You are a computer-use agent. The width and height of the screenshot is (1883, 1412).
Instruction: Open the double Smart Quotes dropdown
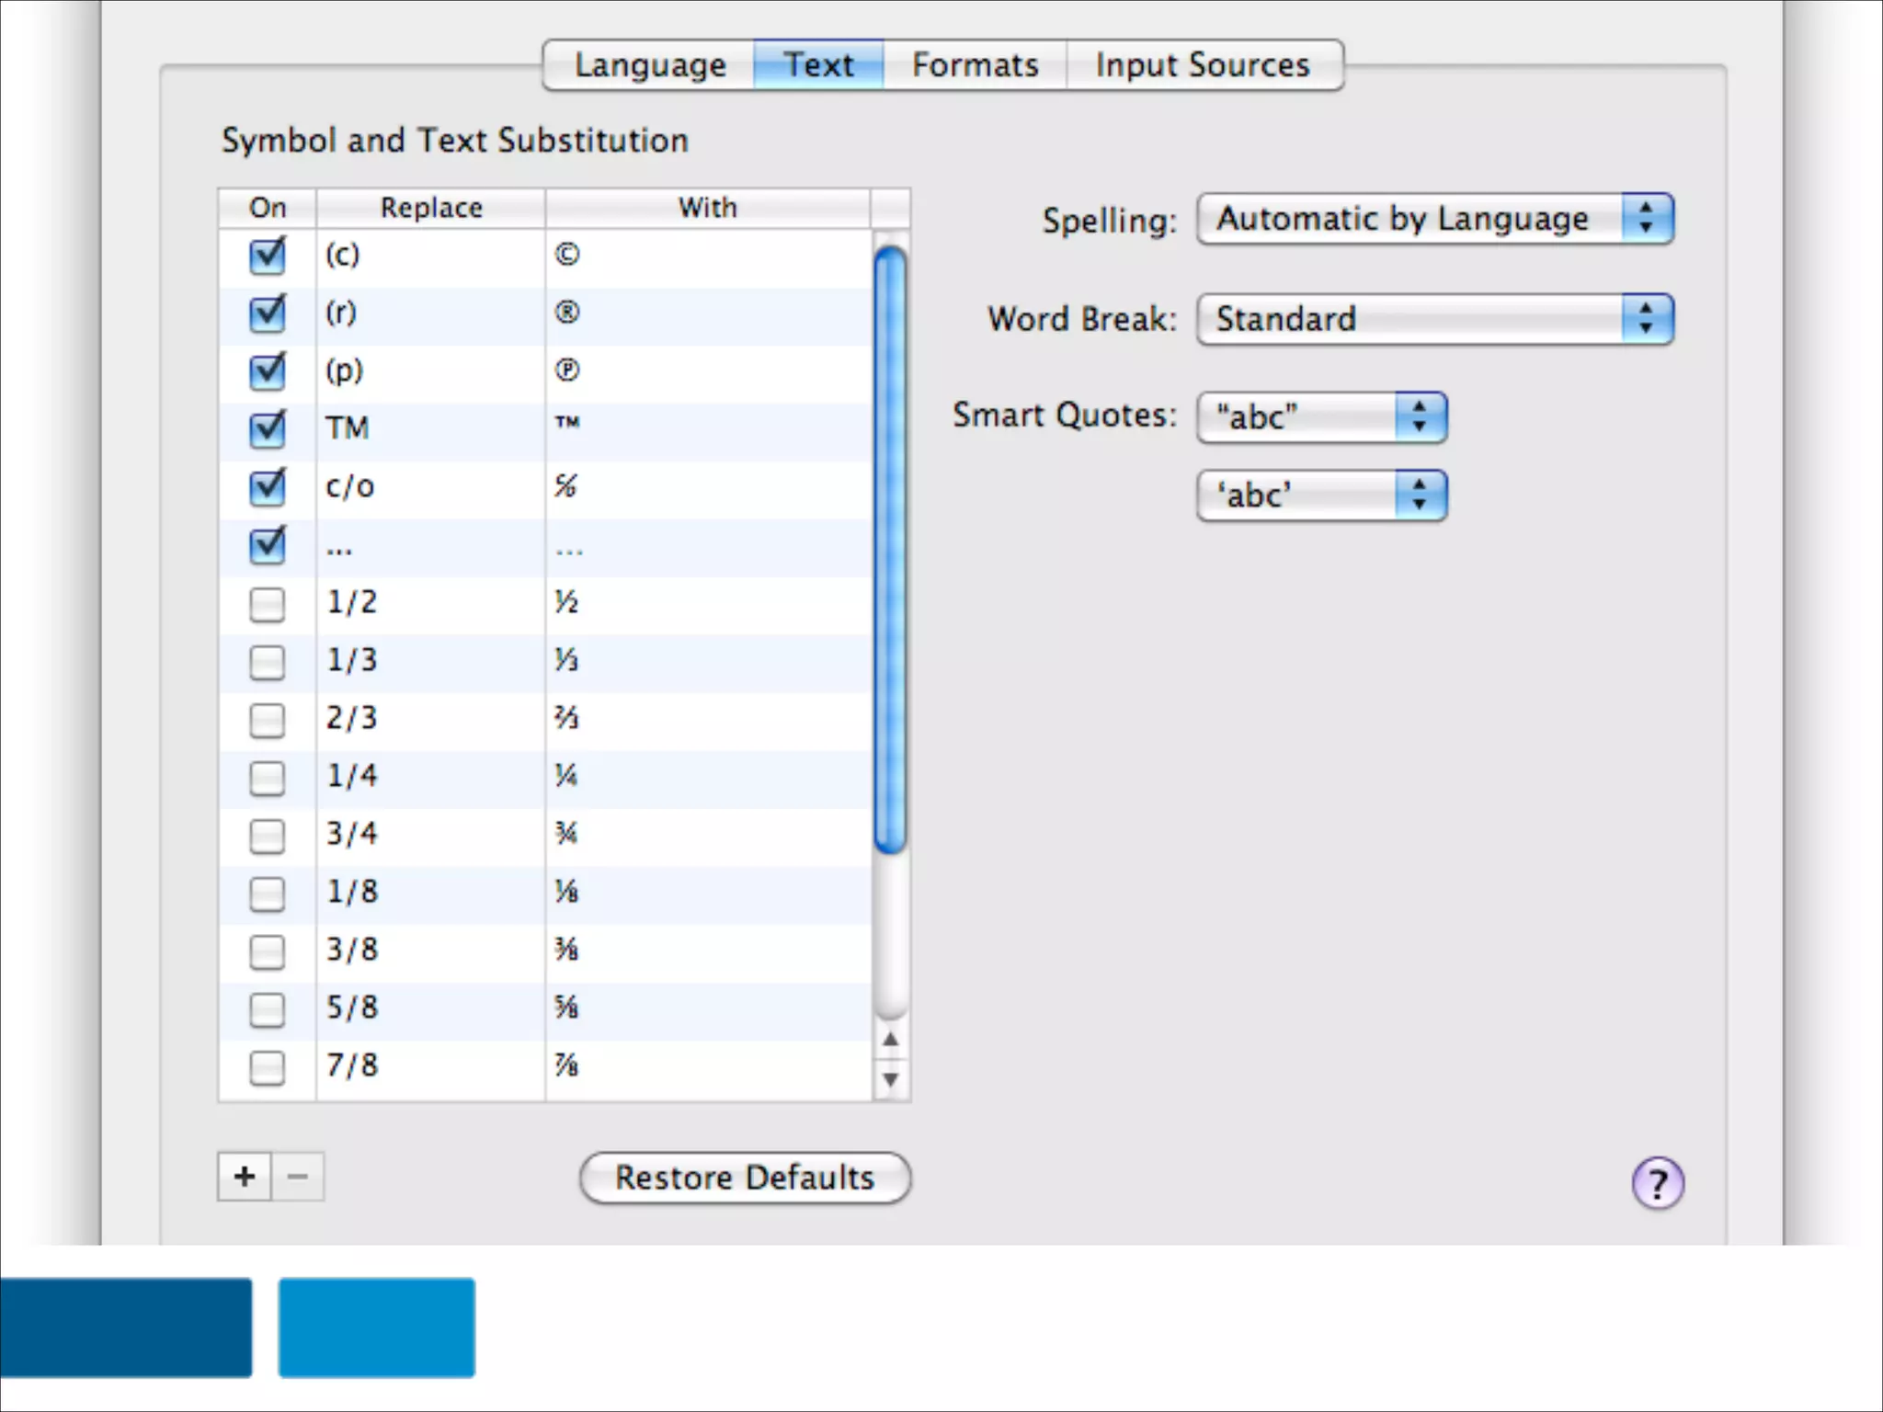(1322, 417)
